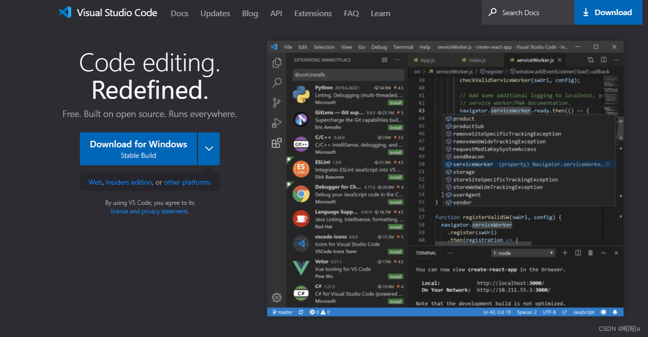Open the Learn navigation item
Viewport: 648px width, 337px height.
380,13
